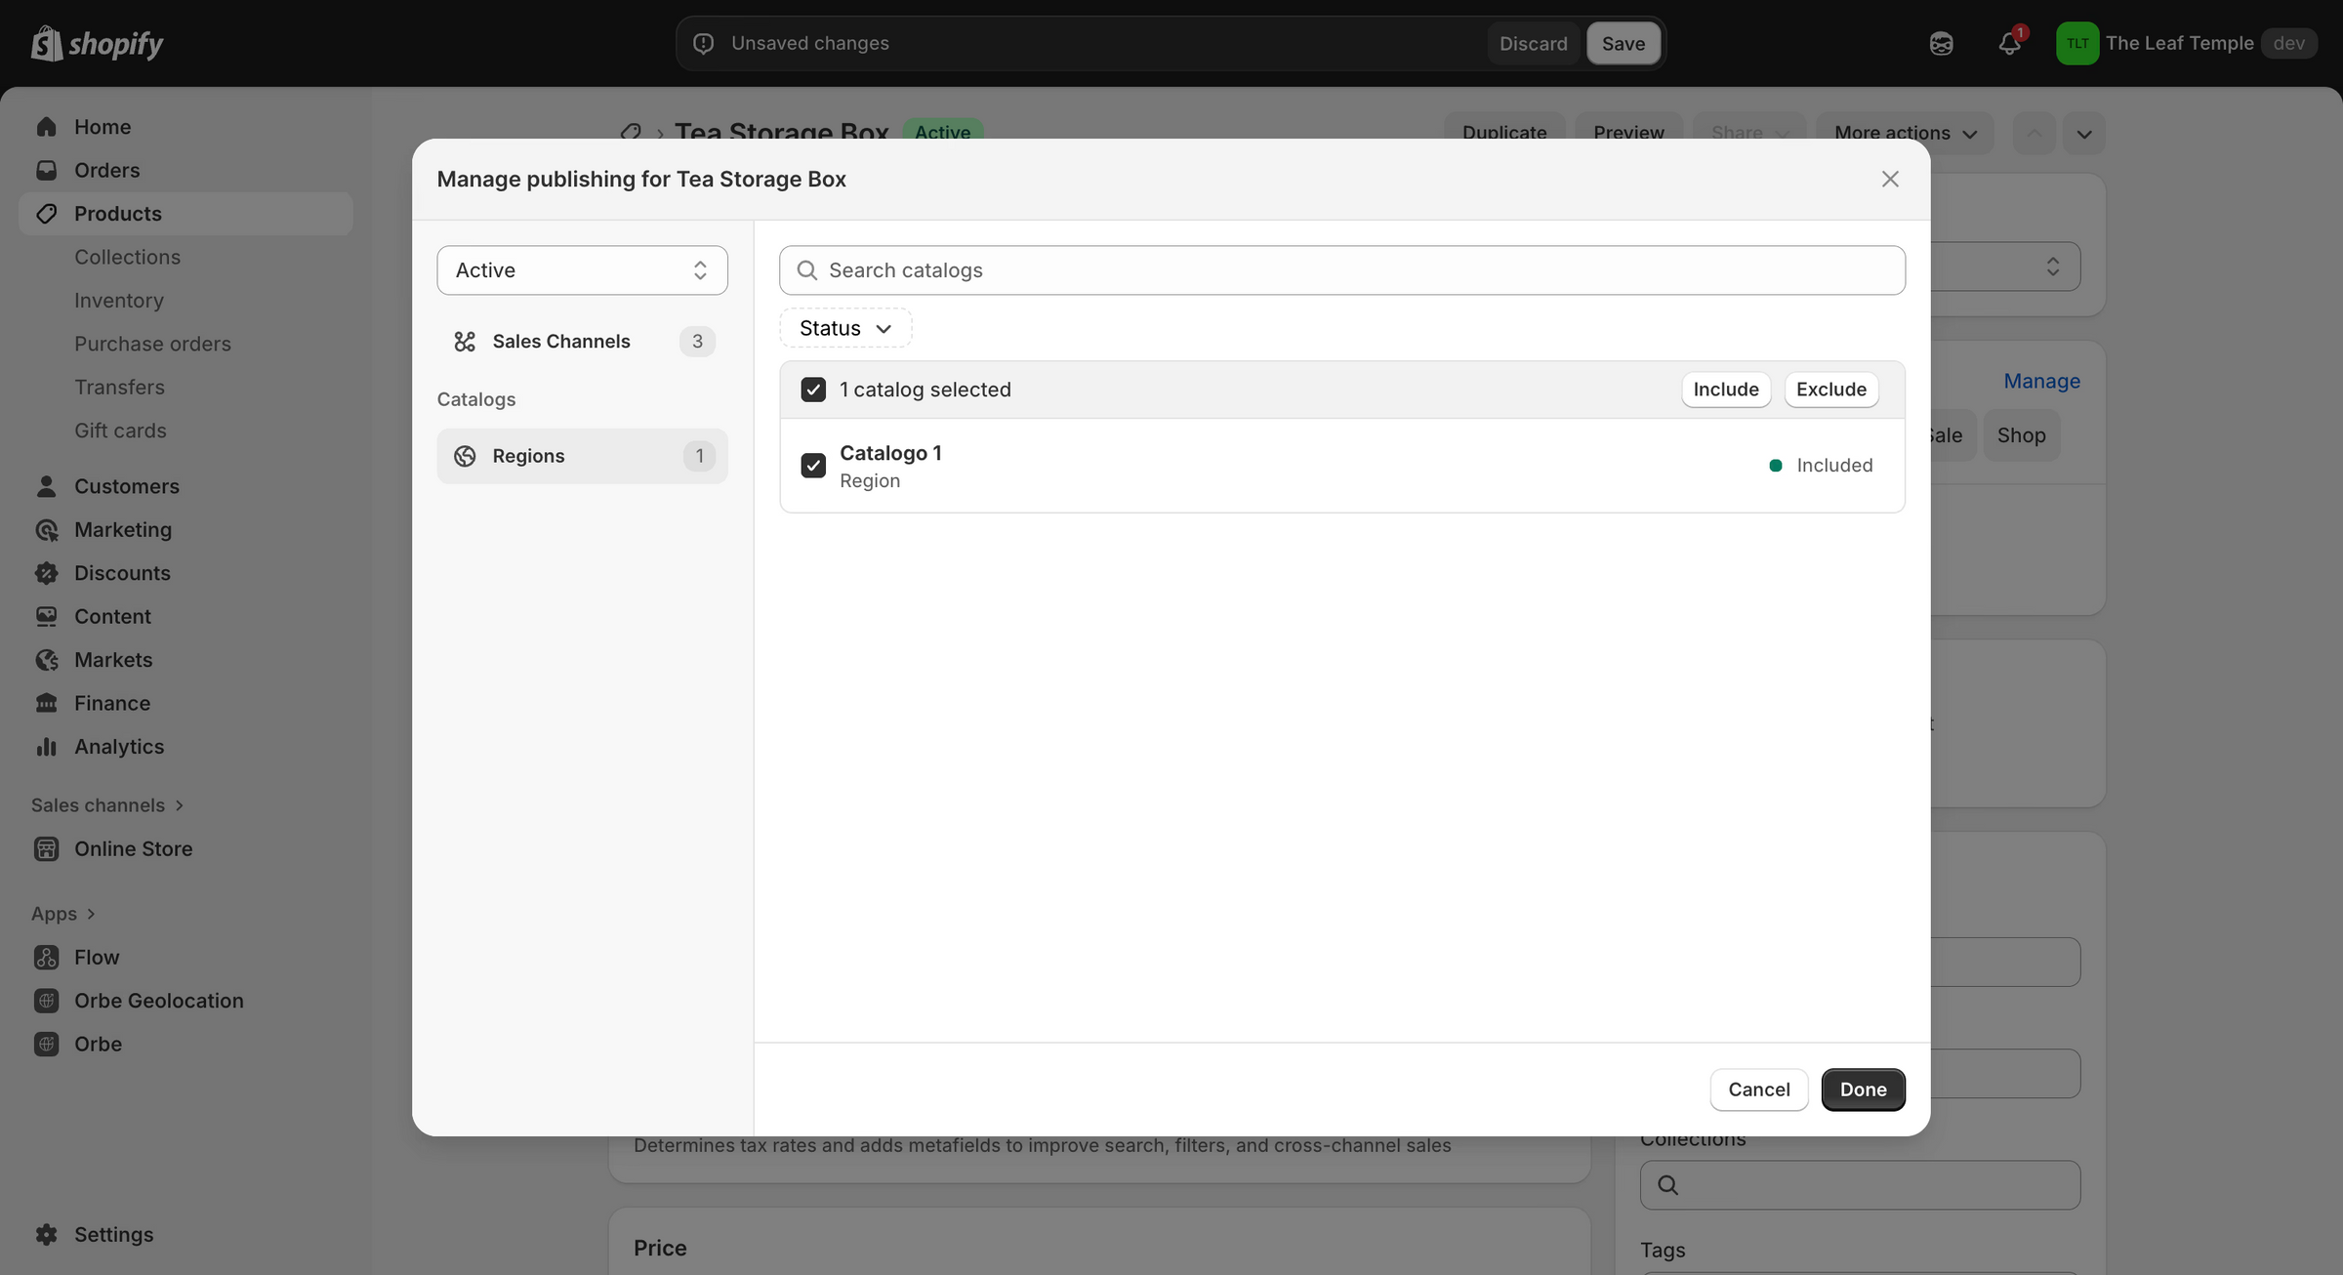
Task: Open the notifications bell icon
Action: pos(2008,43)
